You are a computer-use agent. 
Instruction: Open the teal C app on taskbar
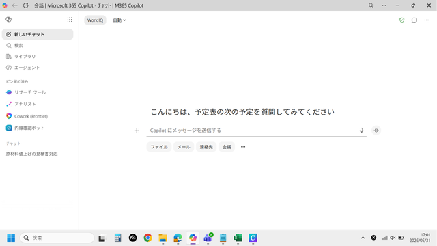(x=253, y=238)
